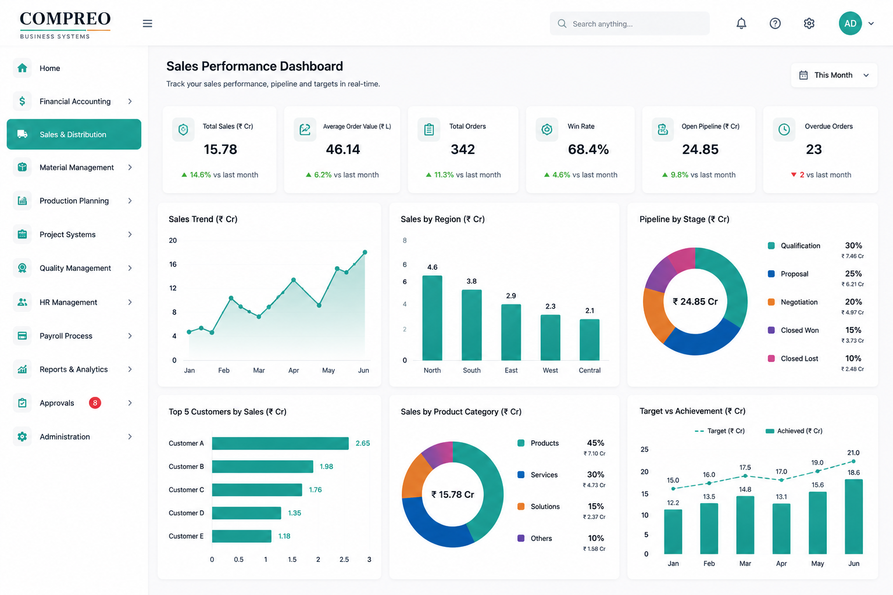The height and width of the screenshot is (595, 893).
Task: Click the Negotiation legend color swatch
Action: point(771,302)
